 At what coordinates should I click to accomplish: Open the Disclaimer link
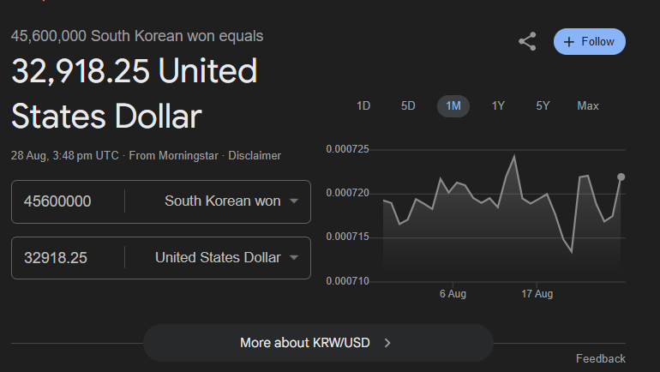coord(255,156)
